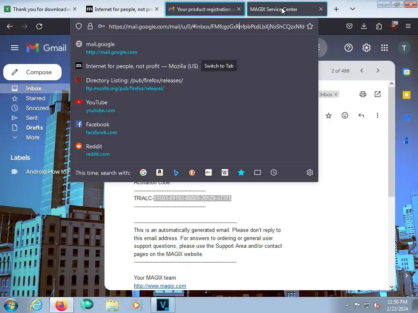This screenshot has width=418, height=313.
Task: Select Your product registration tab
Action: (x=205, y=9)
